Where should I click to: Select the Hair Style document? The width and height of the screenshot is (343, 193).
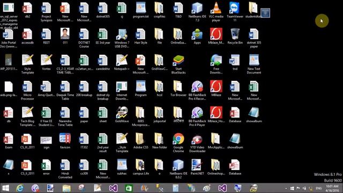click(140, 36)
